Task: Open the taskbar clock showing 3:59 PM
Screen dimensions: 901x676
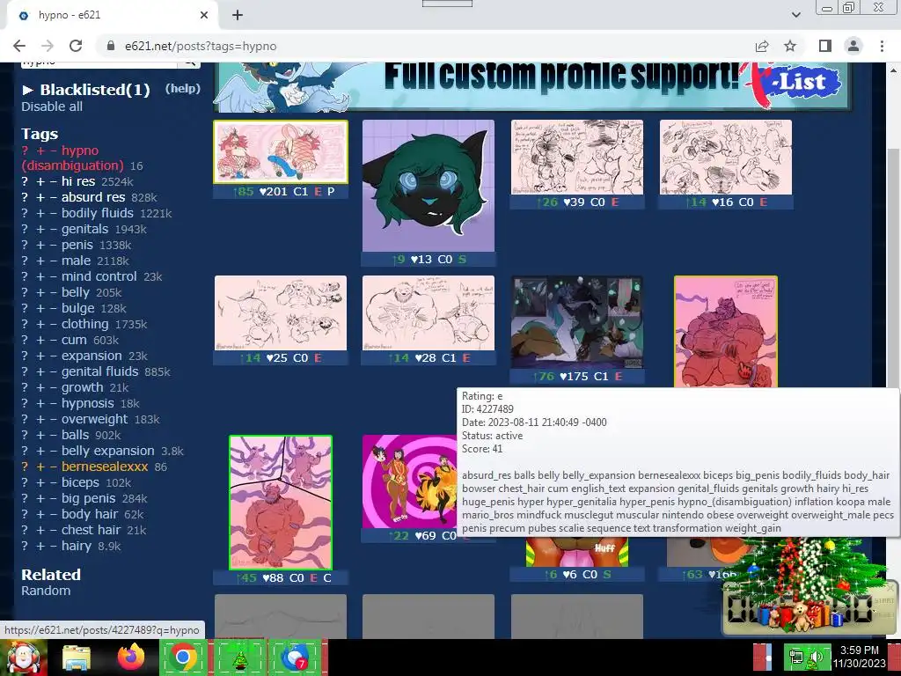Action: click(x=860, y=657)
